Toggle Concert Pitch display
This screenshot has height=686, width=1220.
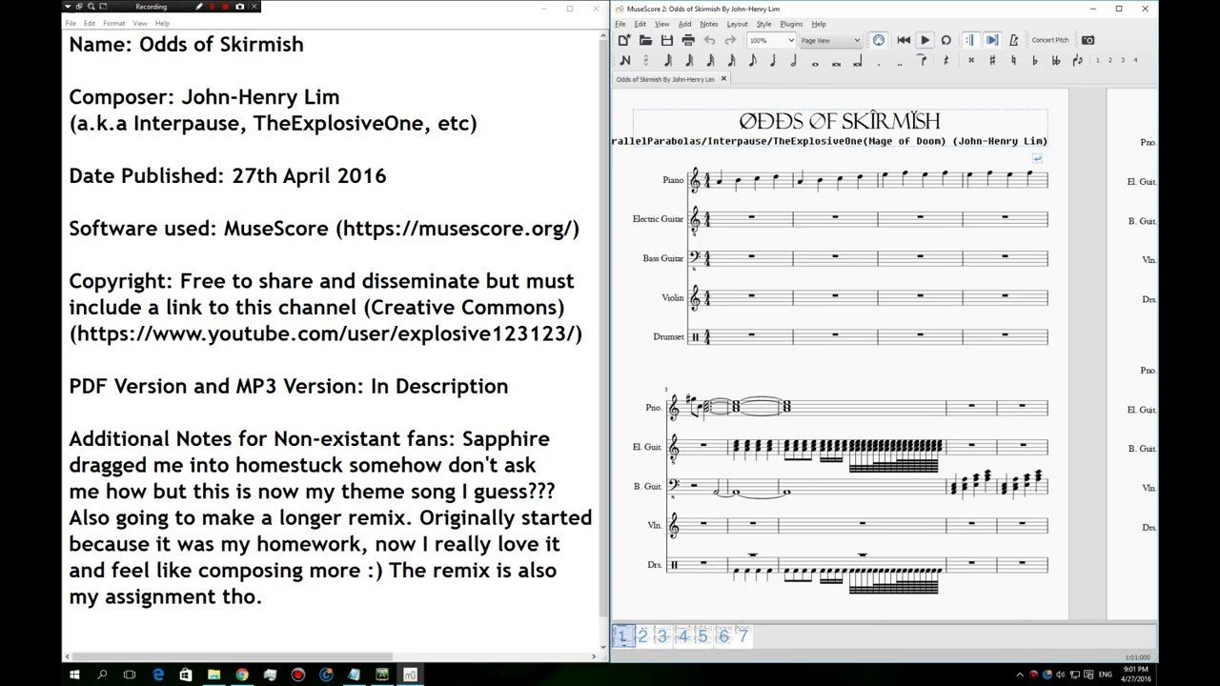[1050, 40]
